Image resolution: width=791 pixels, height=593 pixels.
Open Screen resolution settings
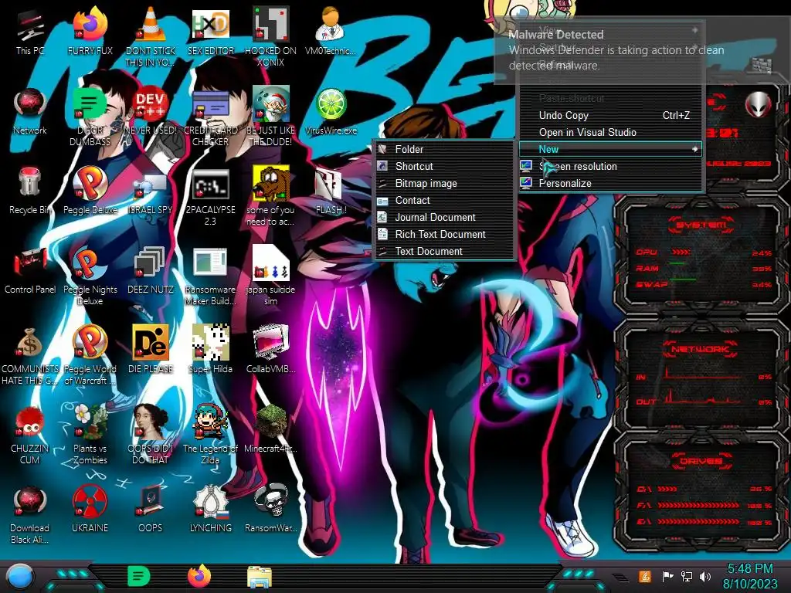[x=611, y=167]
